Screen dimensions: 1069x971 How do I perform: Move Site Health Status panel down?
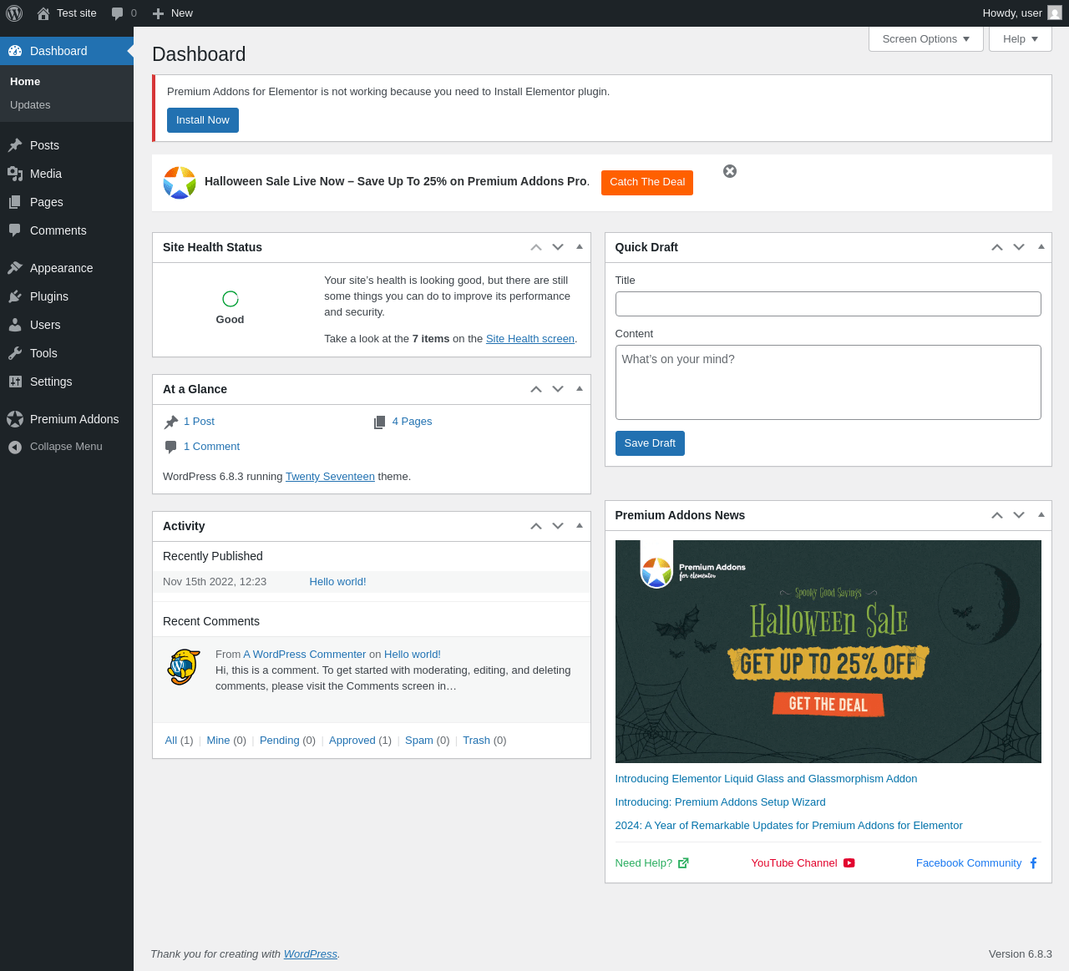[x=558, y=247]
